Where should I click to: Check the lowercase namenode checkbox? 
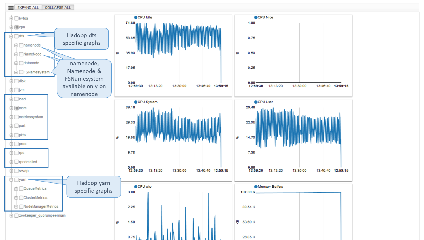[21, 45]
